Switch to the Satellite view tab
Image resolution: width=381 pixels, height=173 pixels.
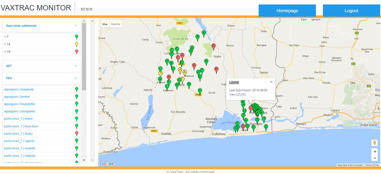116,24
